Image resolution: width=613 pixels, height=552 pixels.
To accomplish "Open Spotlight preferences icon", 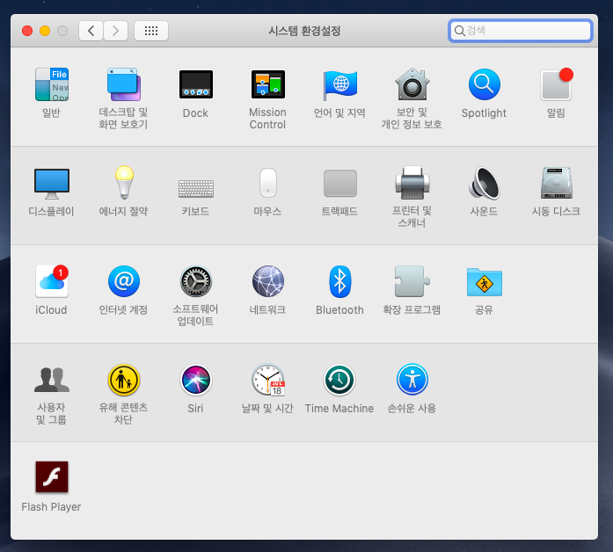I will coord(484,84).
